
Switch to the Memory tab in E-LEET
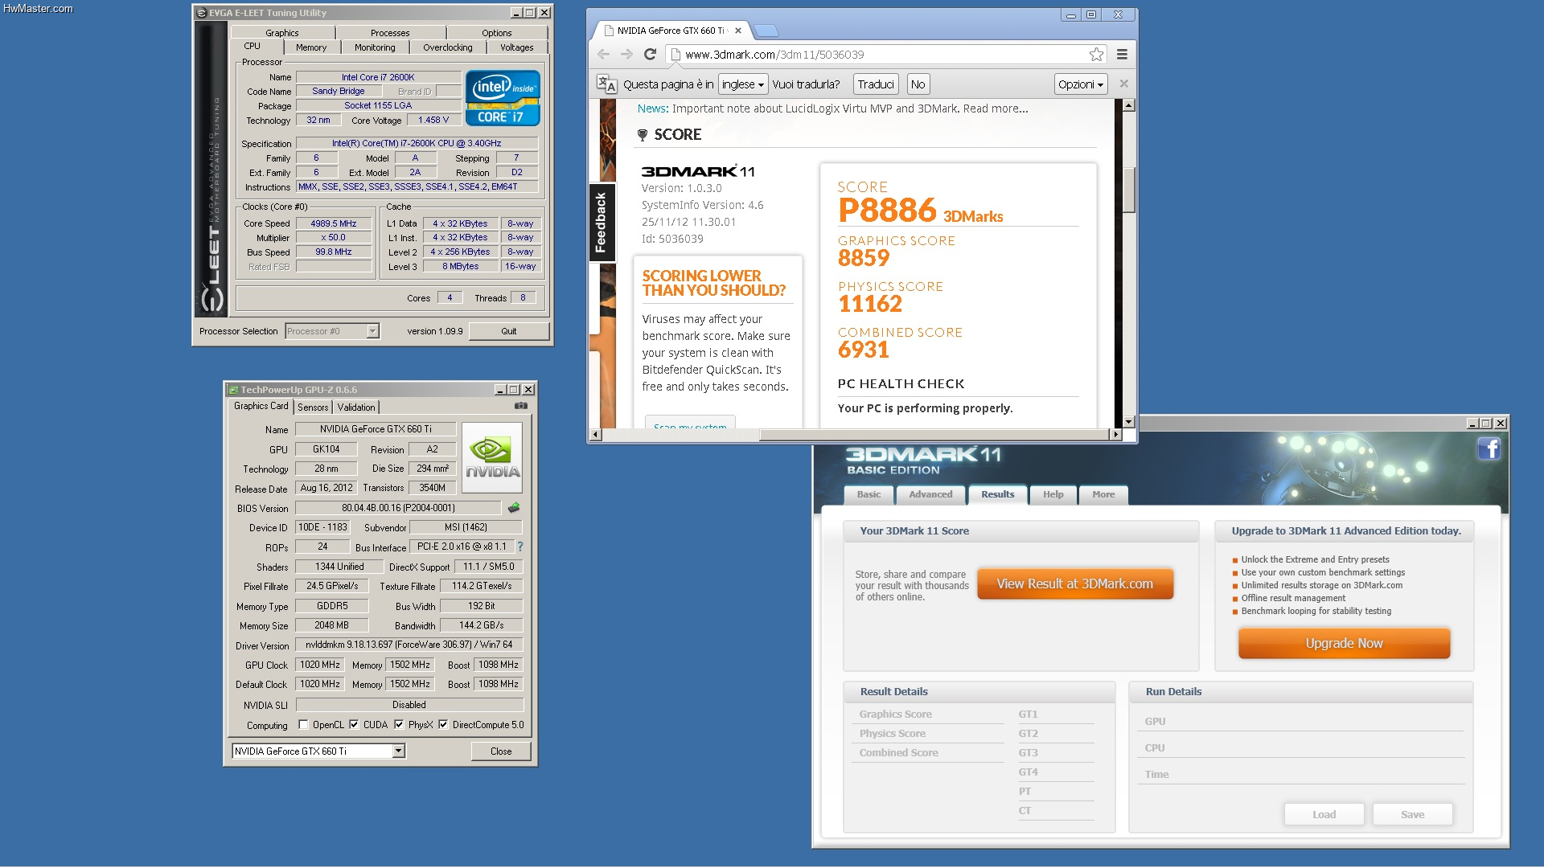click(311, 47)
